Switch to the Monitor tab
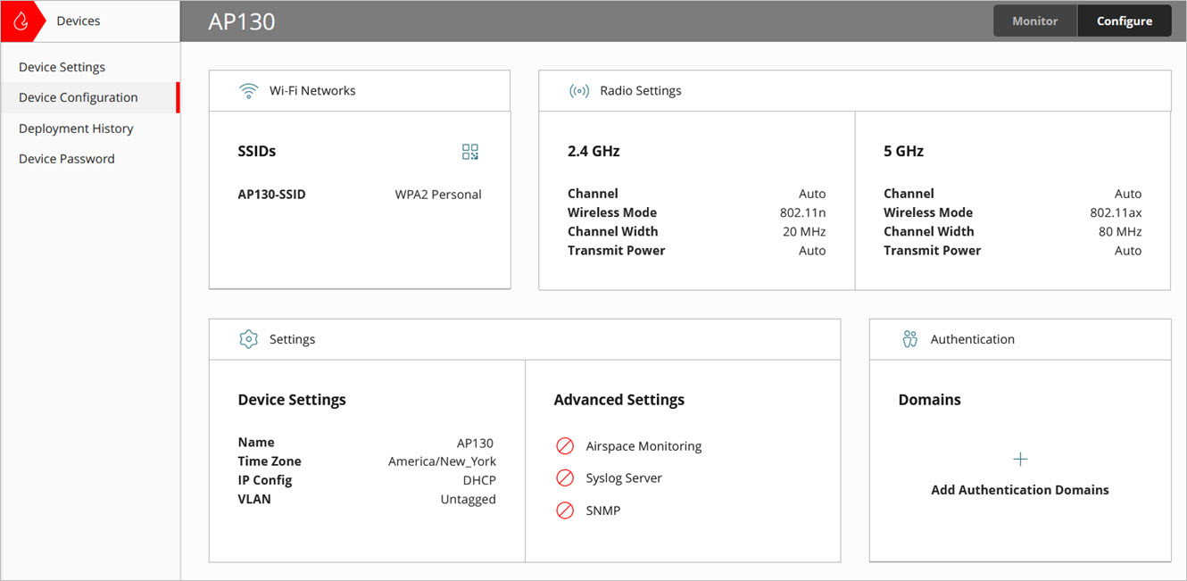1187x581 pixels. tap(1034, 20)
